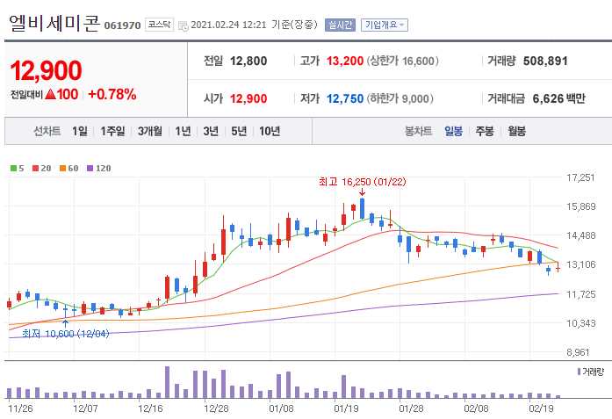The height and width of the screenshot is (419, 612).
Task: Click the 시가 12,900 value
Action: point(248,98)
